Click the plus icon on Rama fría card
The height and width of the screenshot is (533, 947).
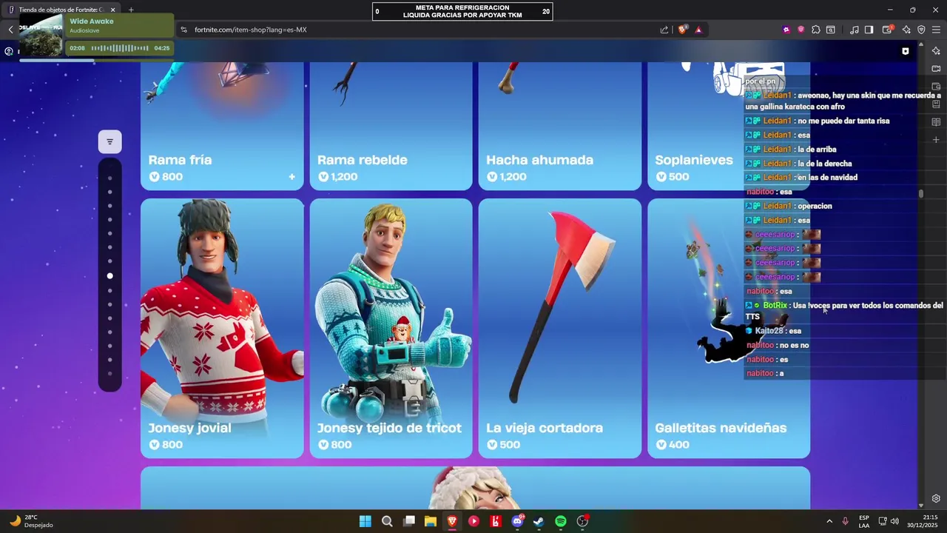(x=291, y=177)
